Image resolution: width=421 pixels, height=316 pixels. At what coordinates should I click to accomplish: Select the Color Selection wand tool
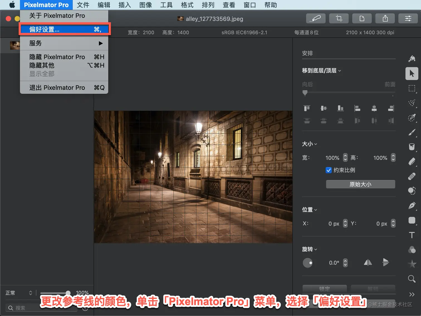coord(412,118)
